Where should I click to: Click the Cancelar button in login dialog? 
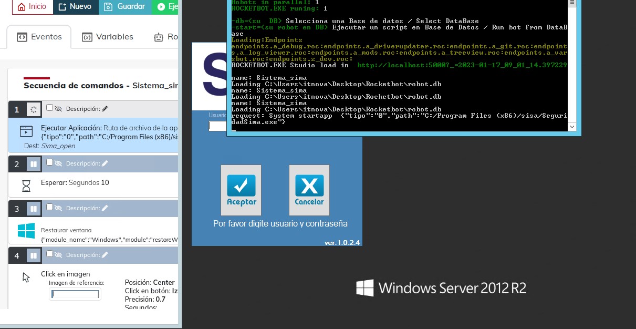pyautogui.click(x=309, y=190)
